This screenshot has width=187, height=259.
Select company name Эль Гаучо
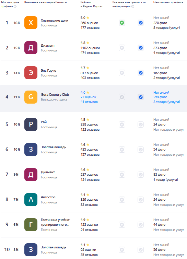click(49, 71)
